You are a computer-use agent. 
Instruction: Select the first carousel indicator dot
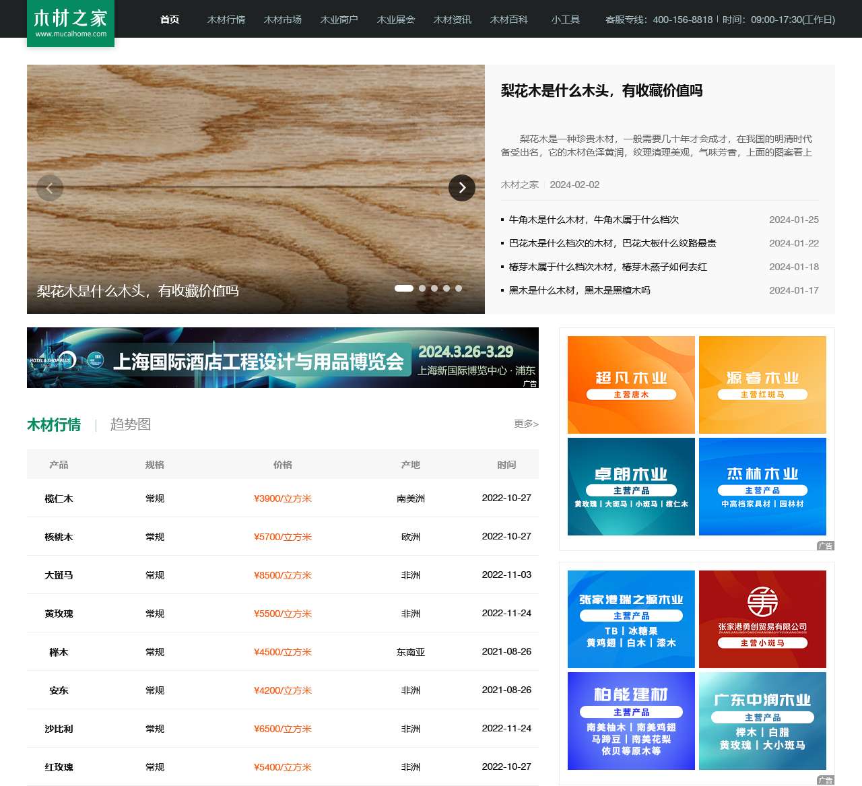tap(404, 288)
